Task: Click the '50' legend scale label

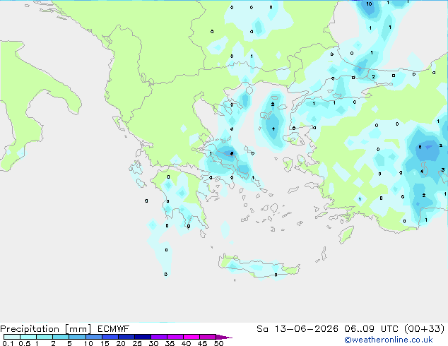Action: click(218, 343)
